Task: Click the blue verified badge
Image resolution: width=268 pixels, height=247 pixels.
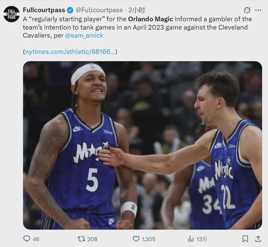Action: (x=70, y=10)
